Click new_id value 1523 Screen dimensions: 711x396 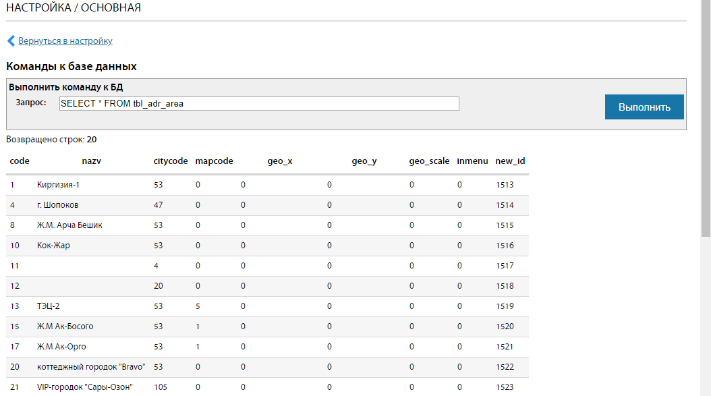click(505, 387)
